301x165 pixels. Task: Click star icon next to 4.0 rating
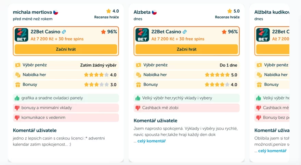(109, 11)
